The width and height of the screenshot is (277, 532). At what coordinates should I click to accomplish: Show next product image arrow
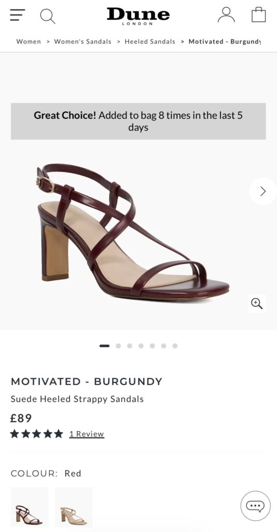263,191
